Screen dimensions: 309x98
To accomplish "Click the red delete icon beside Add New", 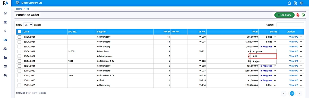I will pos(298,15).
